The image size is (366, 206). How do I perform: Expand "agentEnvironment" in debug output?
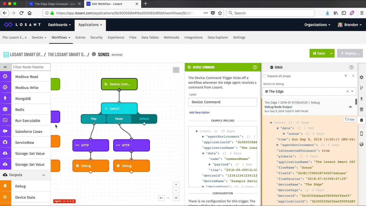pos(278,145)
